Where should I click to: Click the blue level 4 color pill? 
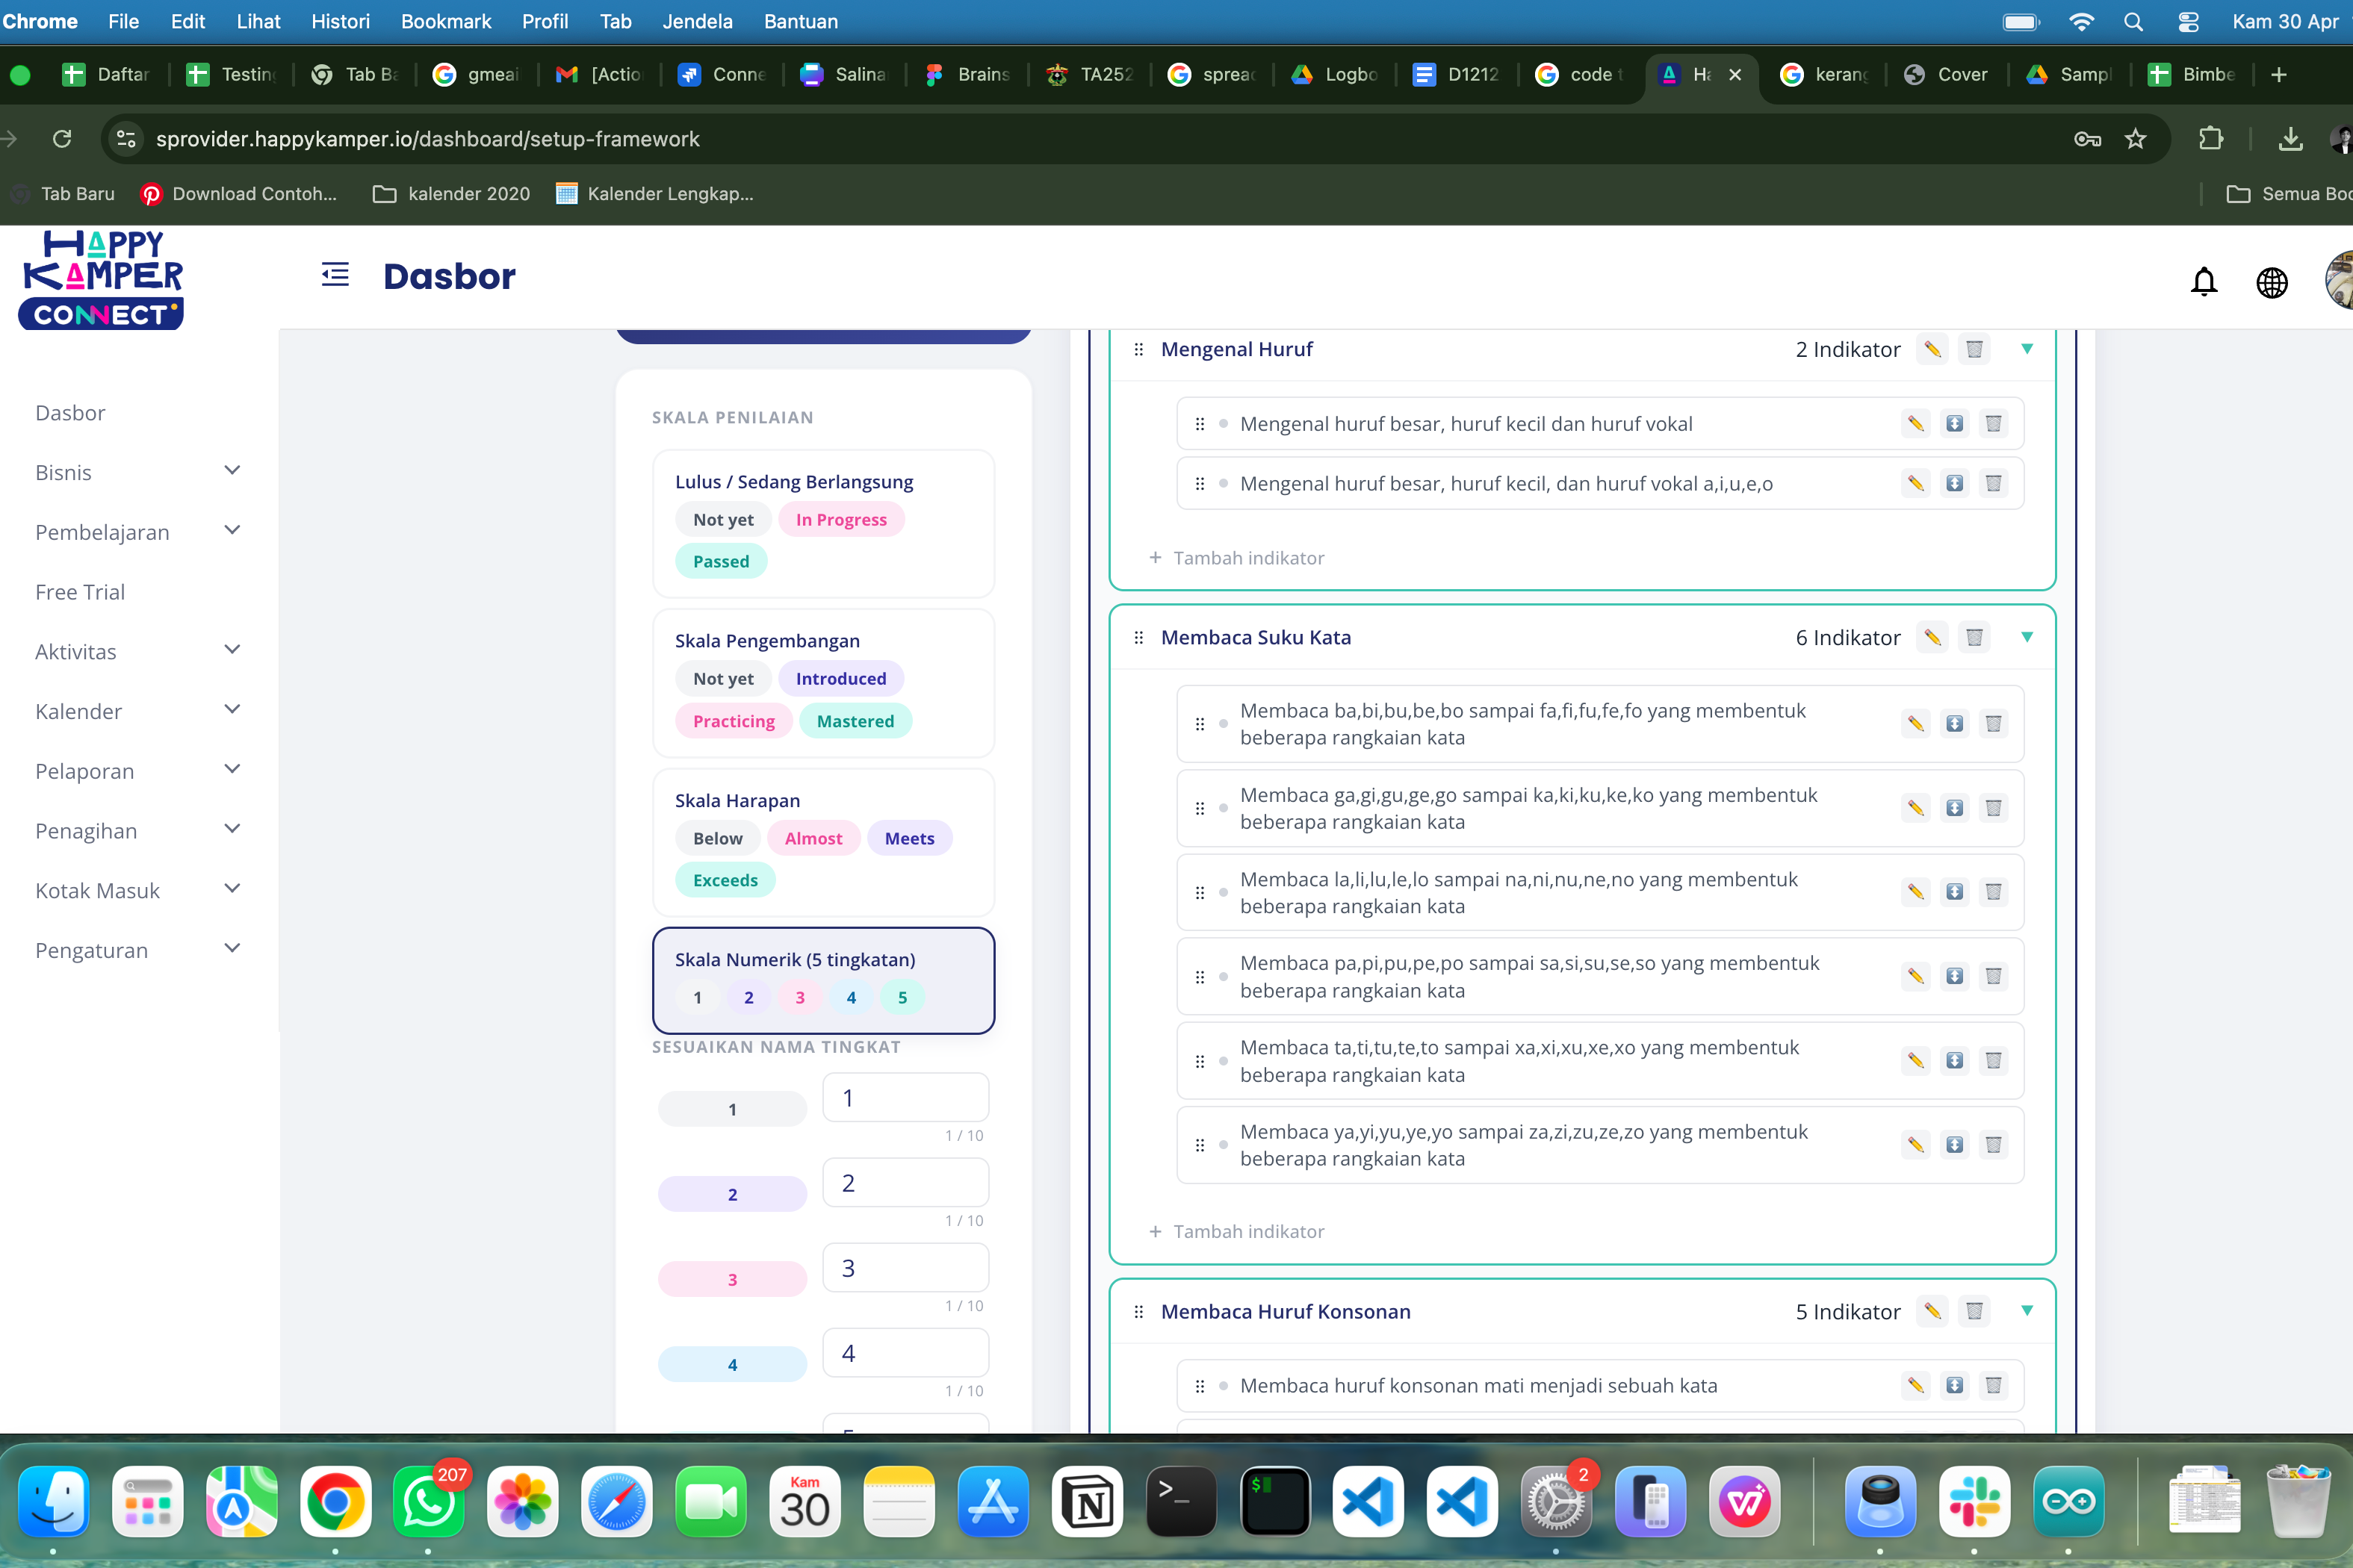pyautogui.click(x=731, y=1365)
